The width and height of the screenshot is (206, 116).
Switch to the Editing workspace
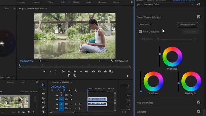pyautogui.click(x=51, y=2)
